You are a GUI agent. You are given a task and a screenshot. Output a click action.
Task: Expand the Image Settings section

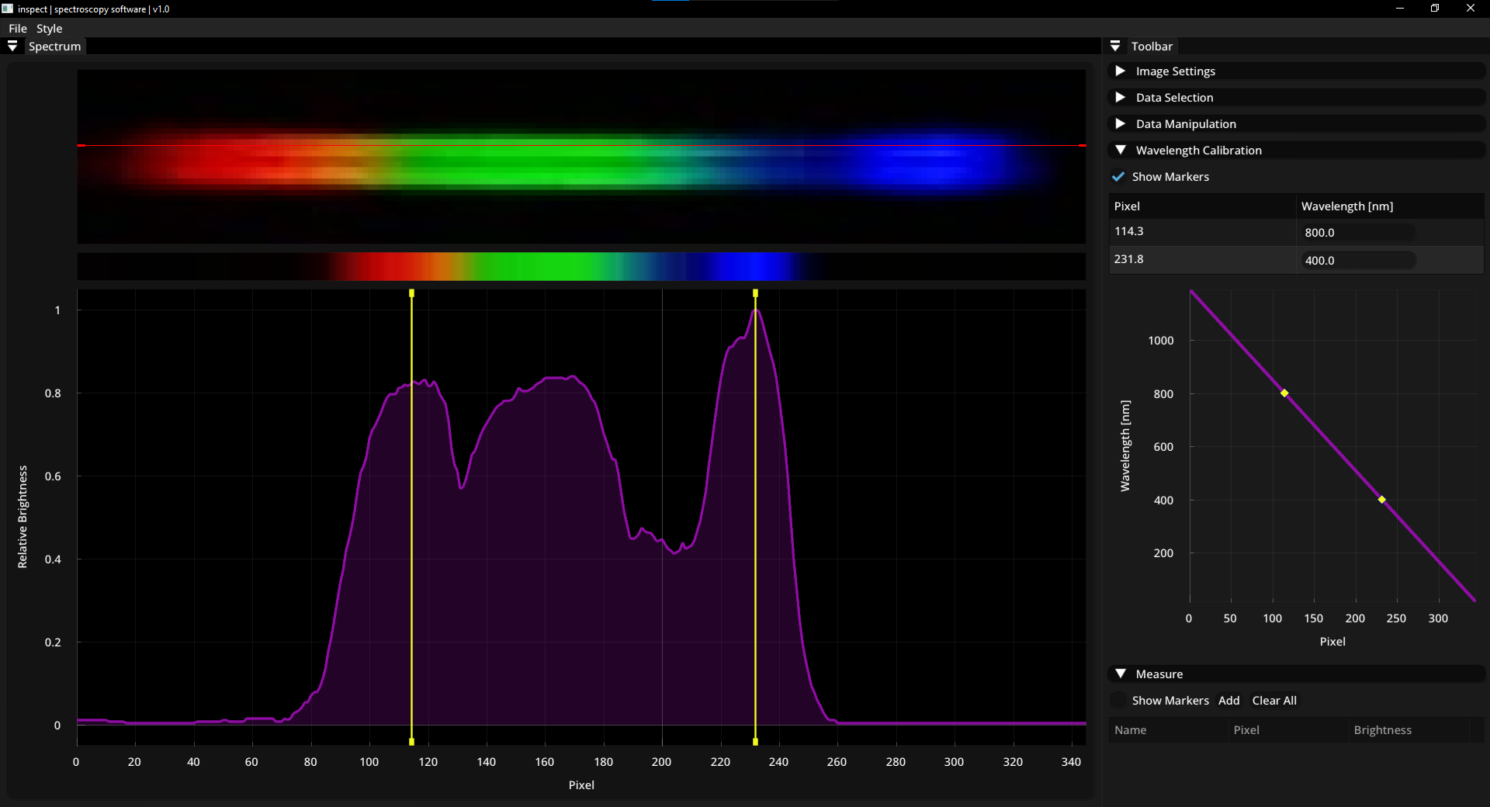[1298, 71]
